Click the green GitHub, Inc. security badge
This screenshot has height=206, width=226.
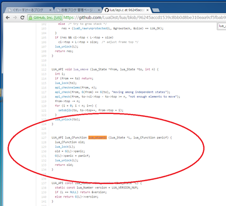pos(45,17)
